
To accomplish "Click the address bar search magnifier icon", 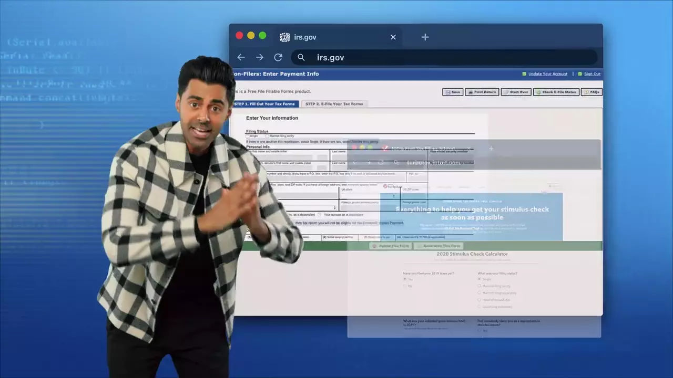I will tap(301, 57).
